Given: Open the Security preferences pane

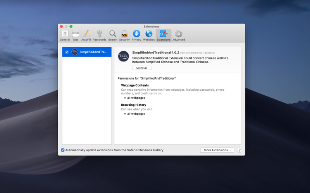Looking at the screenshot, I should pyautogui.click(x=124, y=36).
